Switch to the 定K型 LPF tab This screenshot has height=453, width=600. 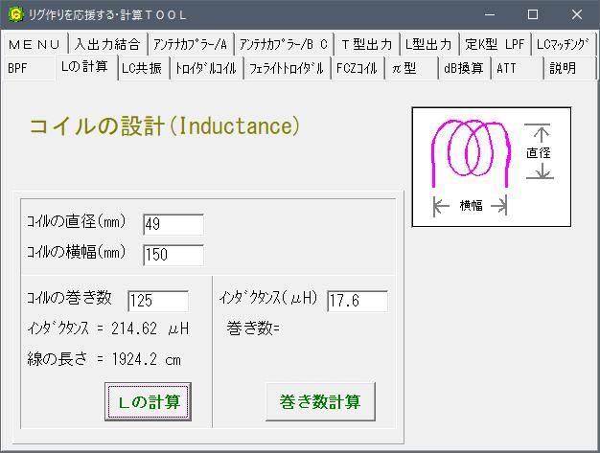[495, 44]
